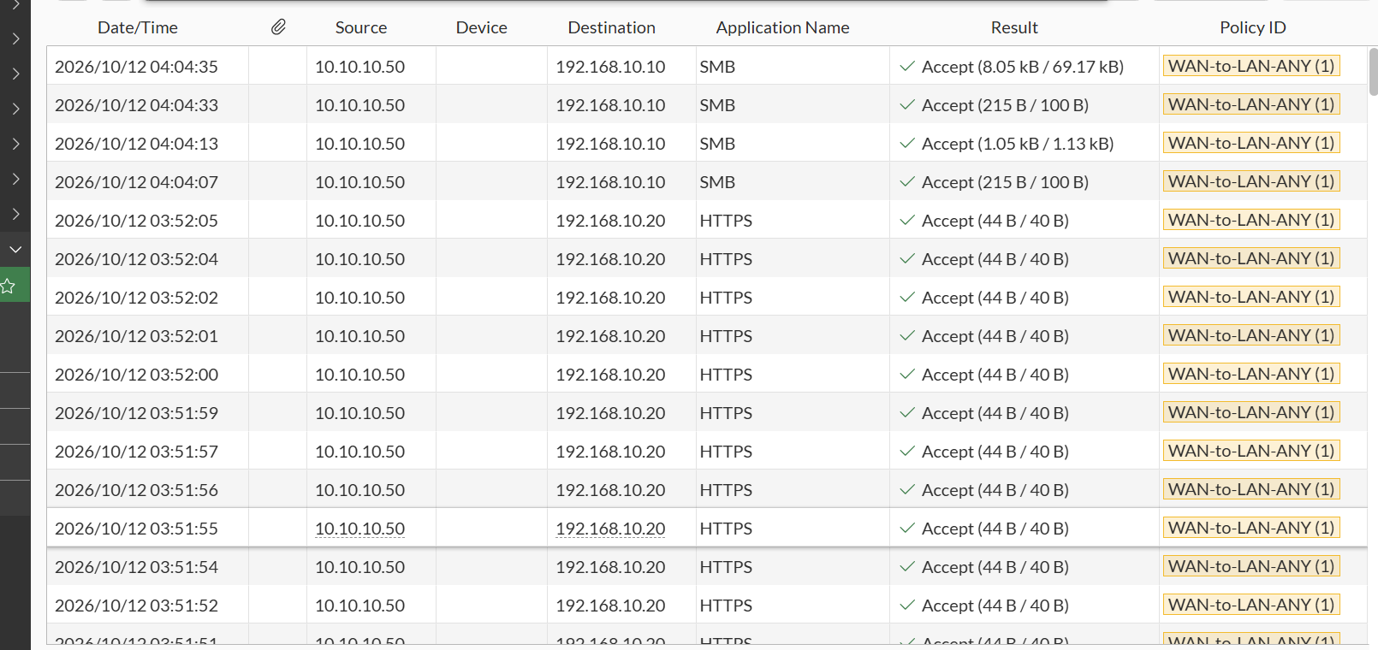1378x650 pixels.
Task: Click 'Accept (44 B / 40 B)' in 03:51:54 row
Action: pyautogui.click(x=995, y=567)
